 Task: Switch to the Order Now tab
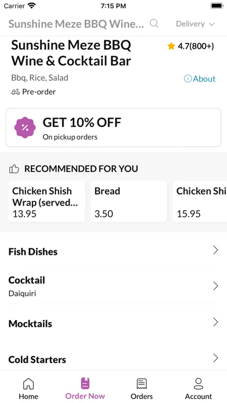(85, 389)
